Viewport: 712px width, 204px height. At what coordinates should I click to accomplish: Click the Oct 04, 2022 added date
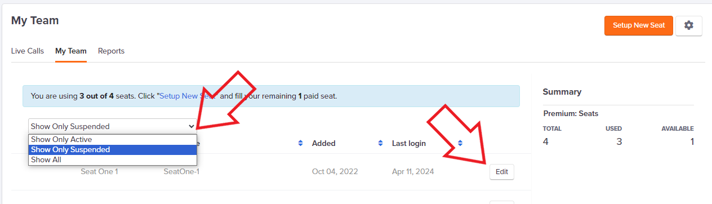click(x=335, y=171)
